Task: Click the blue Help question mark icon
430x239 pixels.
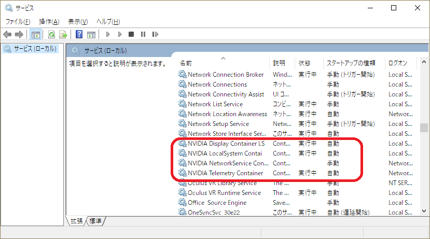Action: tap(79, 35)
